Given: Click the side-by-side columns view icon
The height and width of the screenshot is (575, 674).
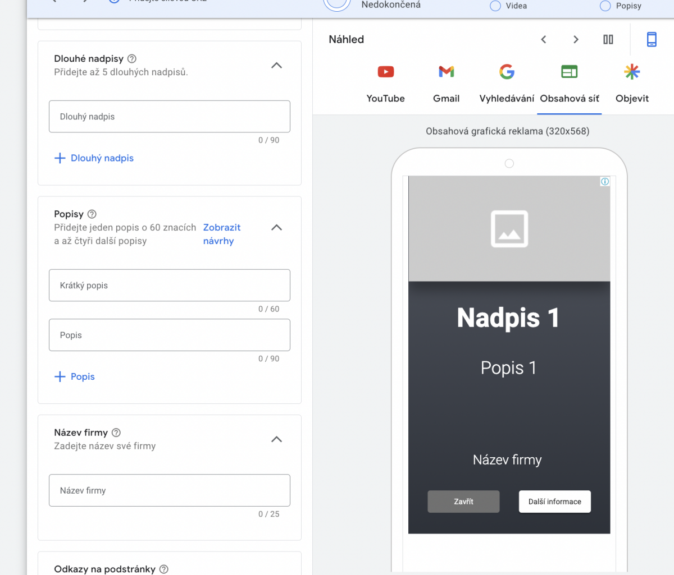Looking at the screenshot, I should pos(608,39).
